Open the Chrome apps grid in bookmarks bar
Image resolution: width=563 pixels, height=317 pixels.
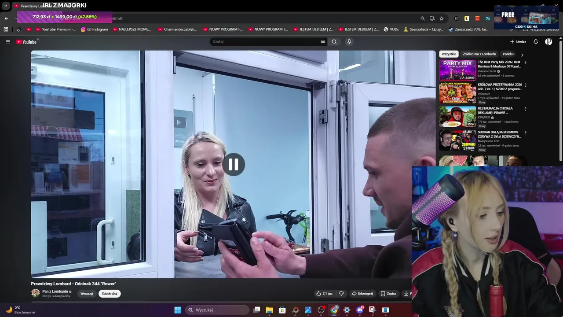click(6, 29)
